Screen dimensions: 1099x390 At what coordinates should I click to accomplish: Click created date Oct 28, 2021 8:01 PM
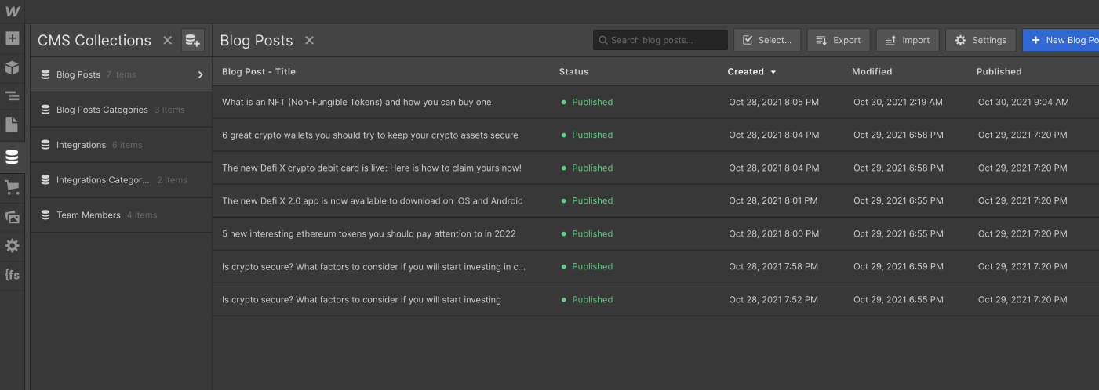click(773, 200)
